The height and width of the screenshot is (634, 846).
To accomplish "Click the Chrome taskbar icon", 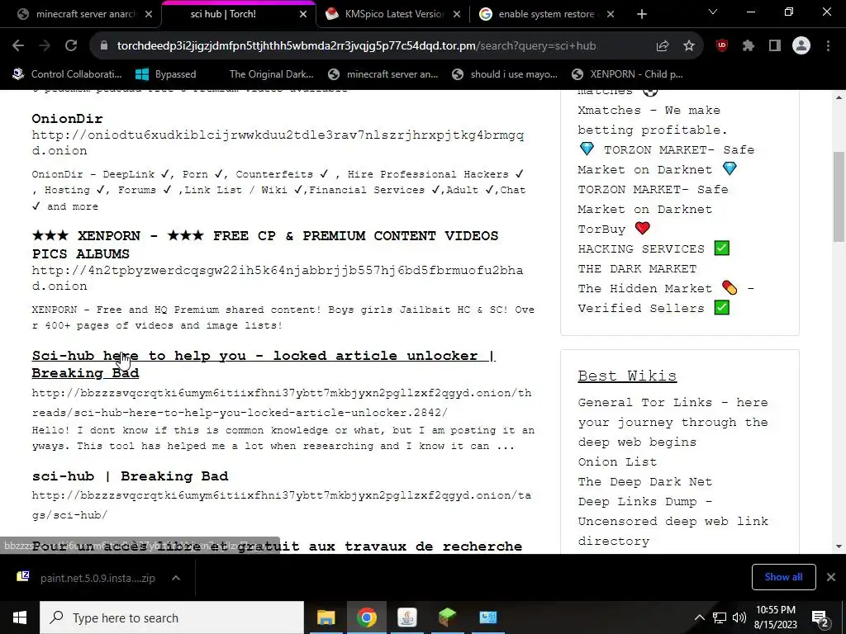I will [x=366, y=617].
